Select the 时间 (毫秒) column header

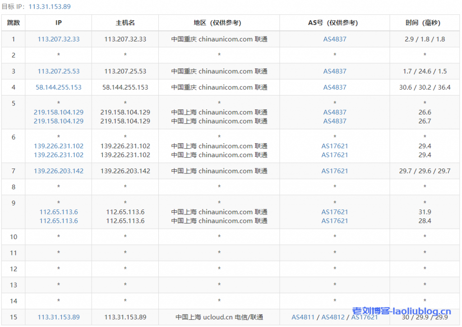(425, 23)
